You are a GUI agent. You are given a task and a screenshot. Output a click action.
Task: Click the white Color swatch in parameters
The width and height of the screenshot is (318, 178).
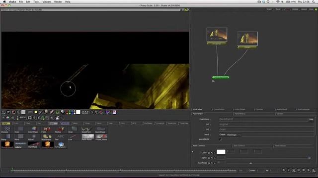click(221, 152)
